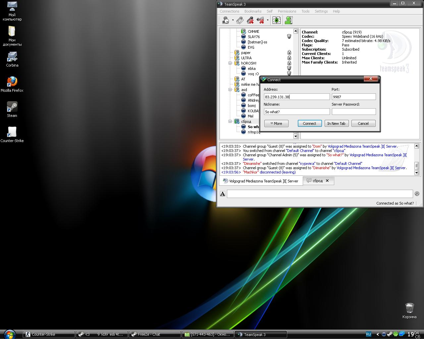This screenshot has width=424, height=339.
Task: Click the Away status toolbar icon
Action: coord(226,21)
